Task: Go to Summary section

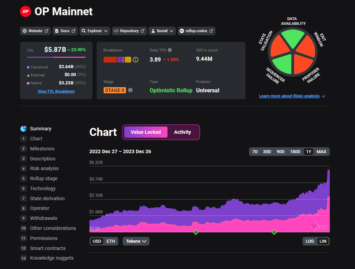Action: (x=41, y=129)
